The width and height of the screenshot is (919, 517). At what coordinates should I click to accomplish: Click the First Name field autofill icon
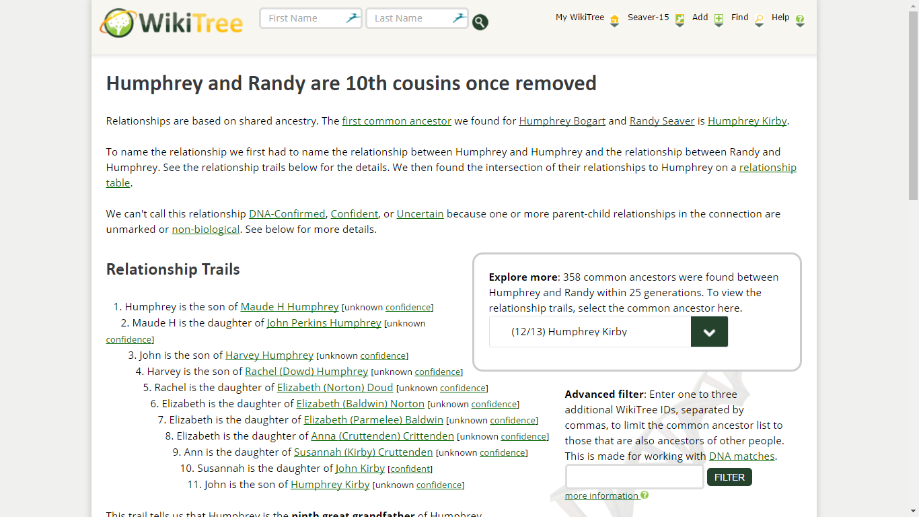353,18
